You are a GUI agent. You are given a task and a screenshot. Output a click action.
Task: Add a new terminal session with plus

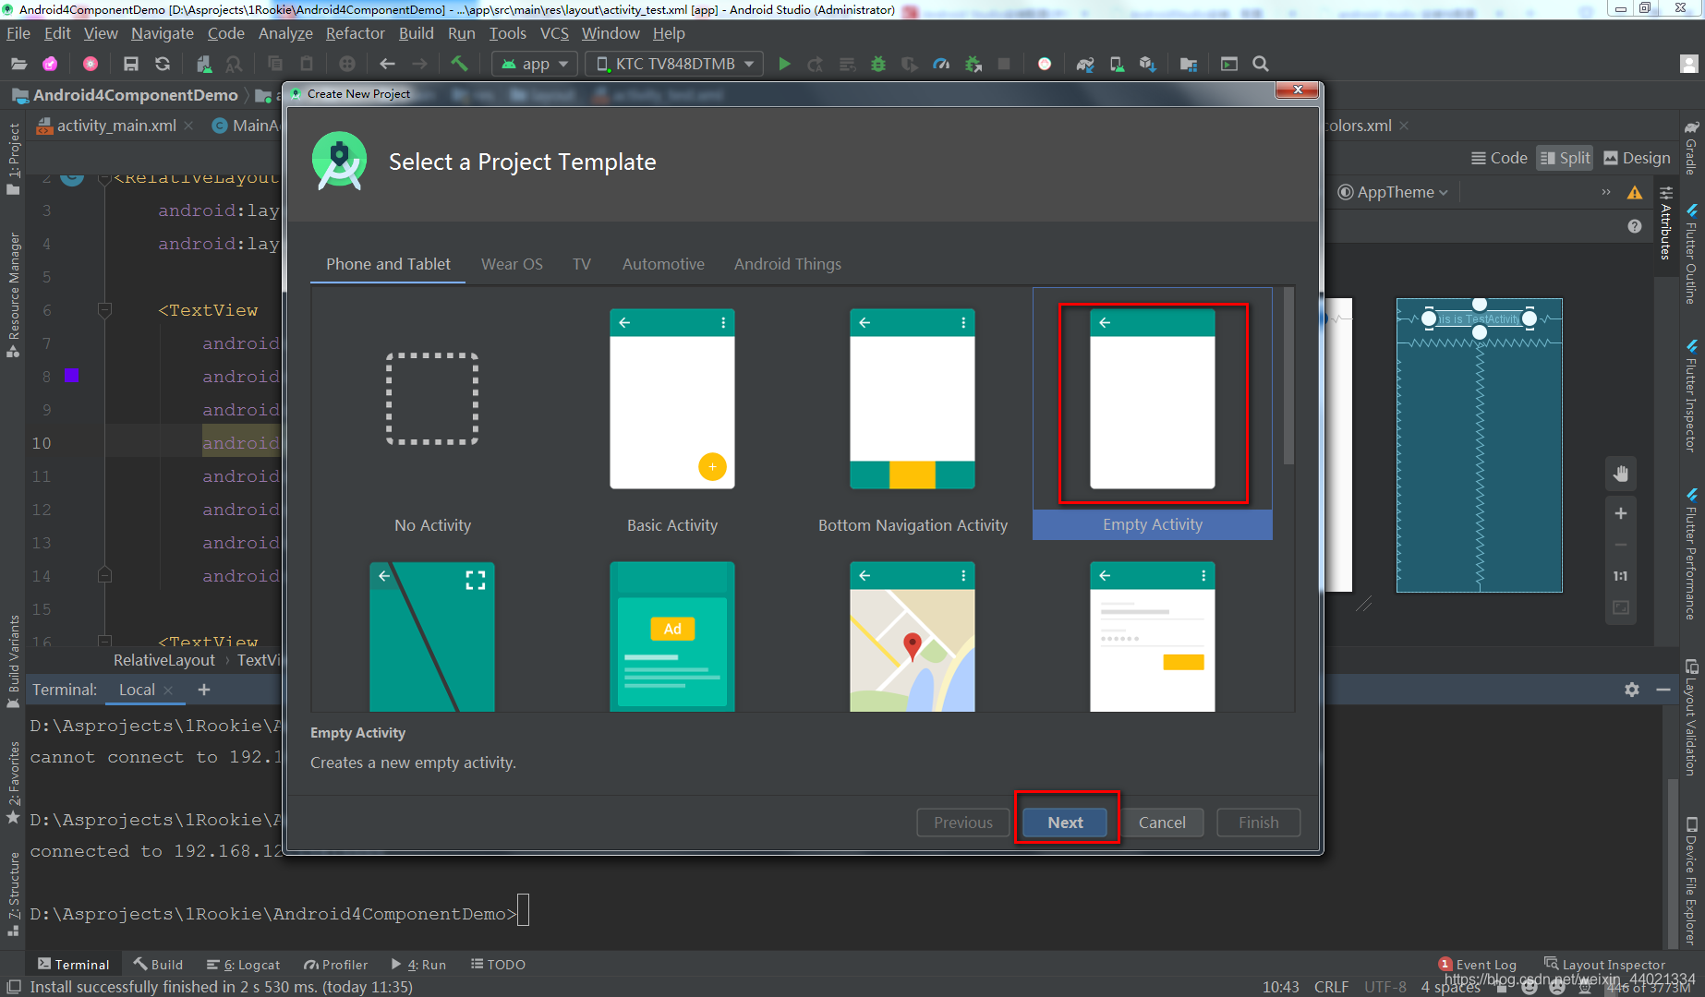click(204, 690)
